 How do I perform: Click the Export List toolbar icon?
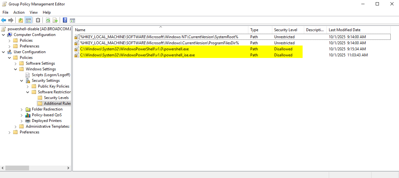(55, 20)
